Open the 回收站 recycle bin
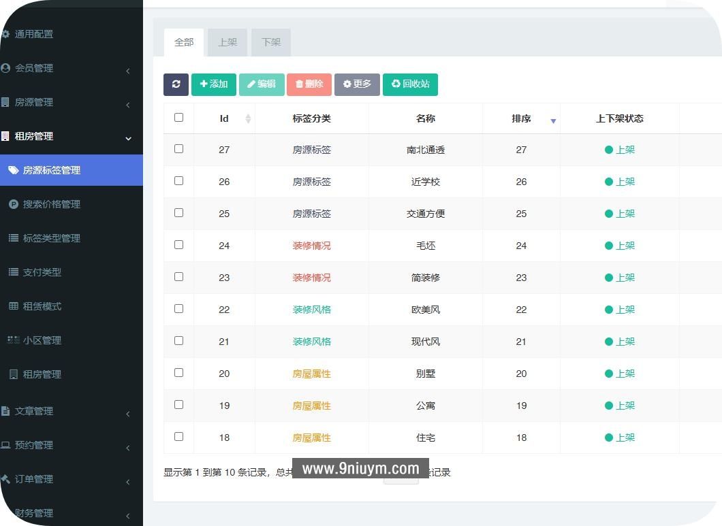Image resolution: width=722 pixels, height=526 pixels. tap(410, 84)
